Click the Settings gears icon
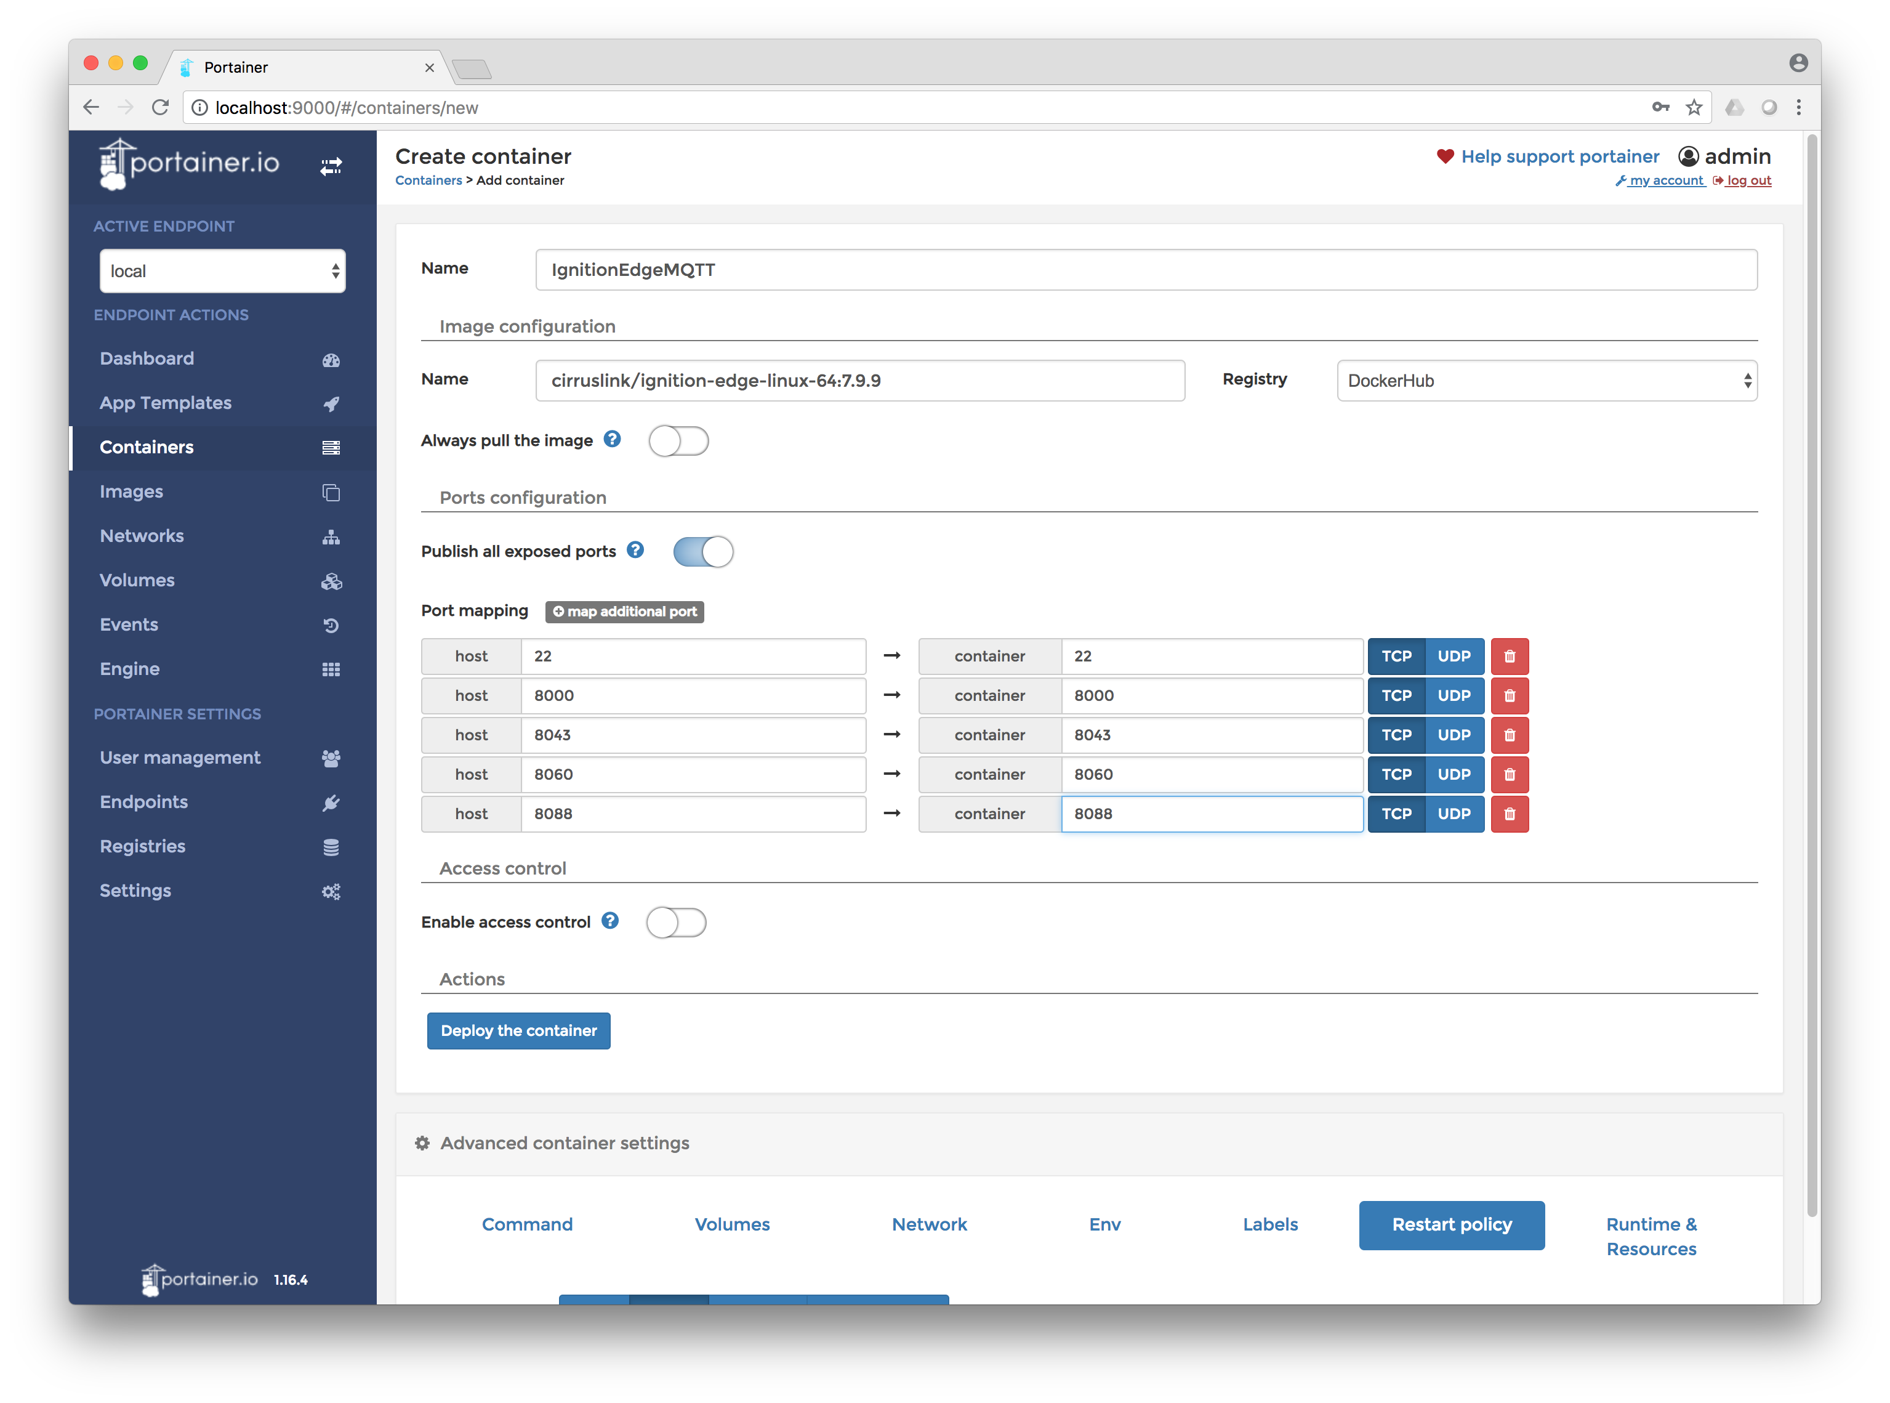The height and width of the screenshot is (1403, 1890). pyautogui.click(x=331, y=892)
